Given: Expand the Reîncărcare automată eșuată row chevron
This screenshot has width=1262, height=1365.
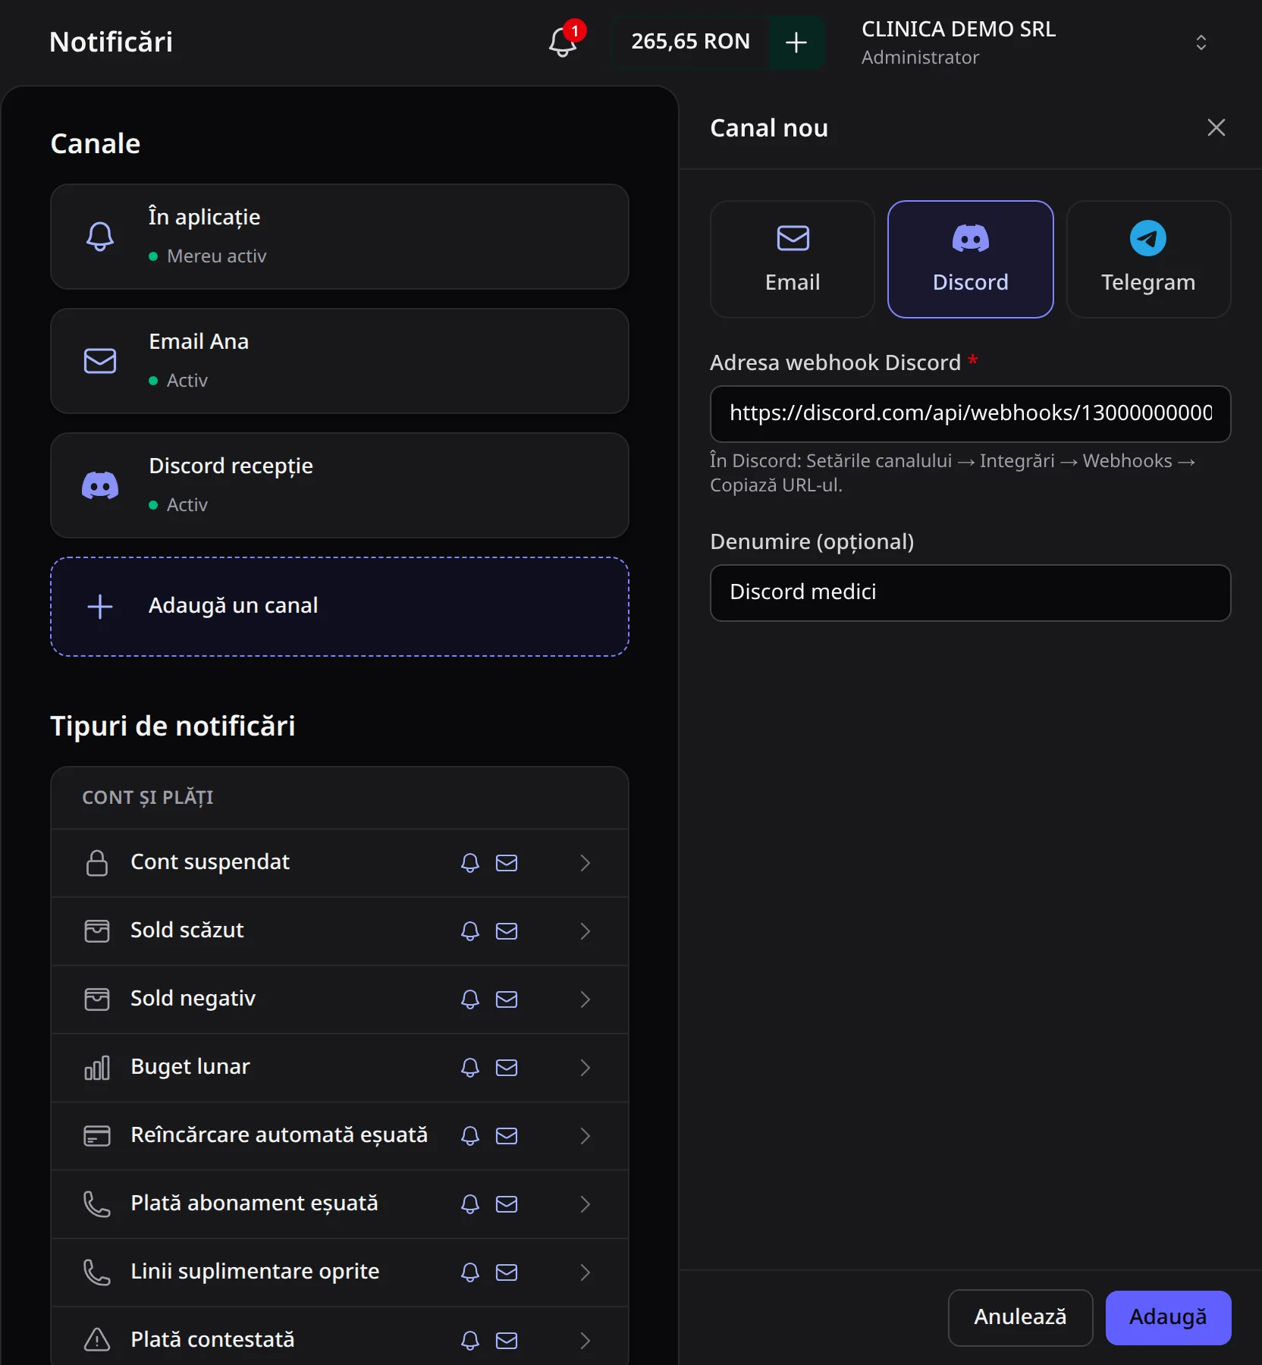Looking at the screenshot, I should tap(585, 1136).
